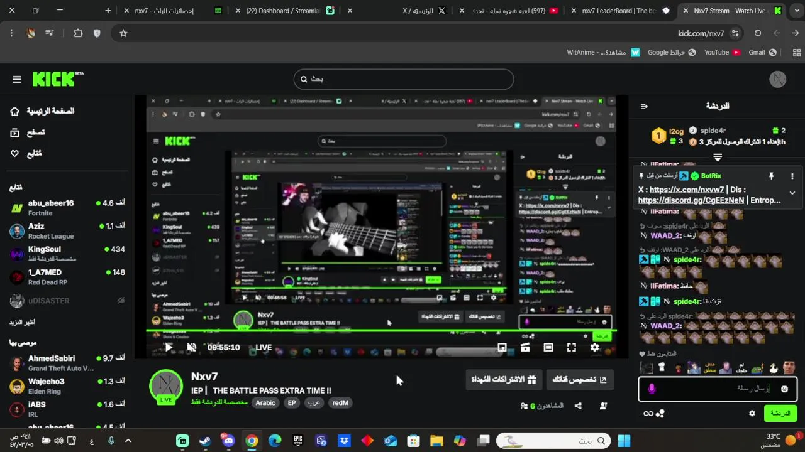Open pinned message options menu
The image size is (805, 452).
coord(792,176)
